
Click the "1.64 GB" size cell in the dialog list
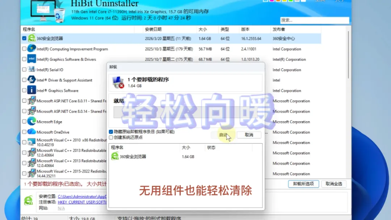pos(188,157)
